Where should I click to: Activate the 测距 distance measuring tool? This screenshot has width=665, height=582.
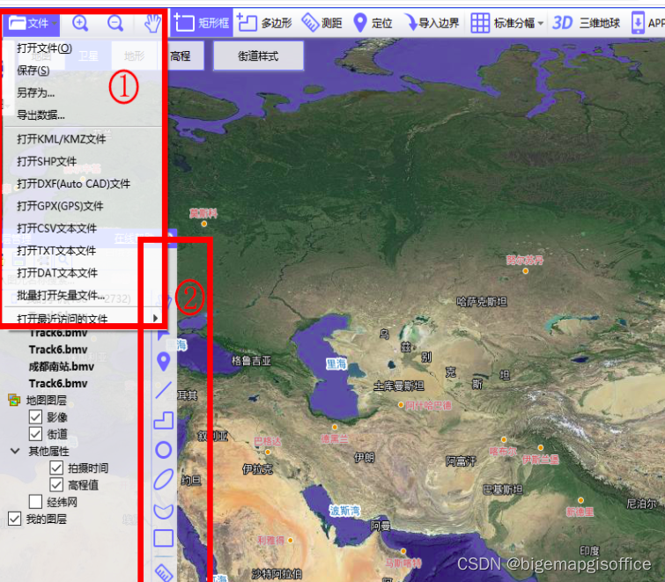321,23
